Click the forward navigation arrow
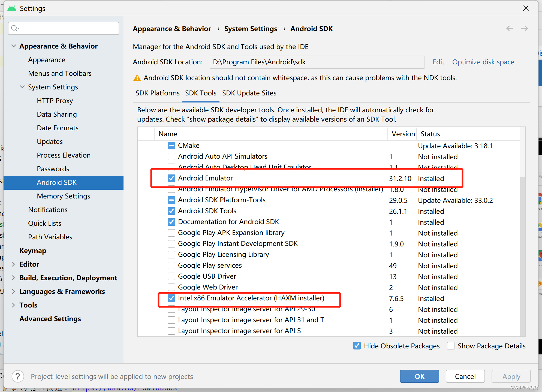The image size is (542, 392). pos(524,28)
